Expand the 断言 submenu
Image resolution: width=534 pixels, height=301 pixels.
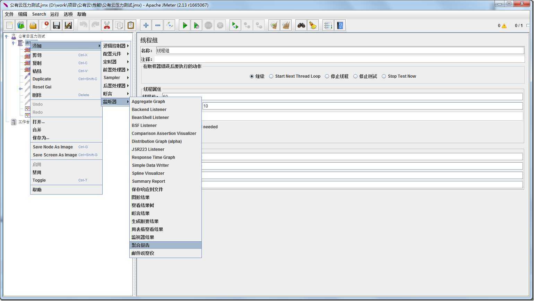click(116, 94)
